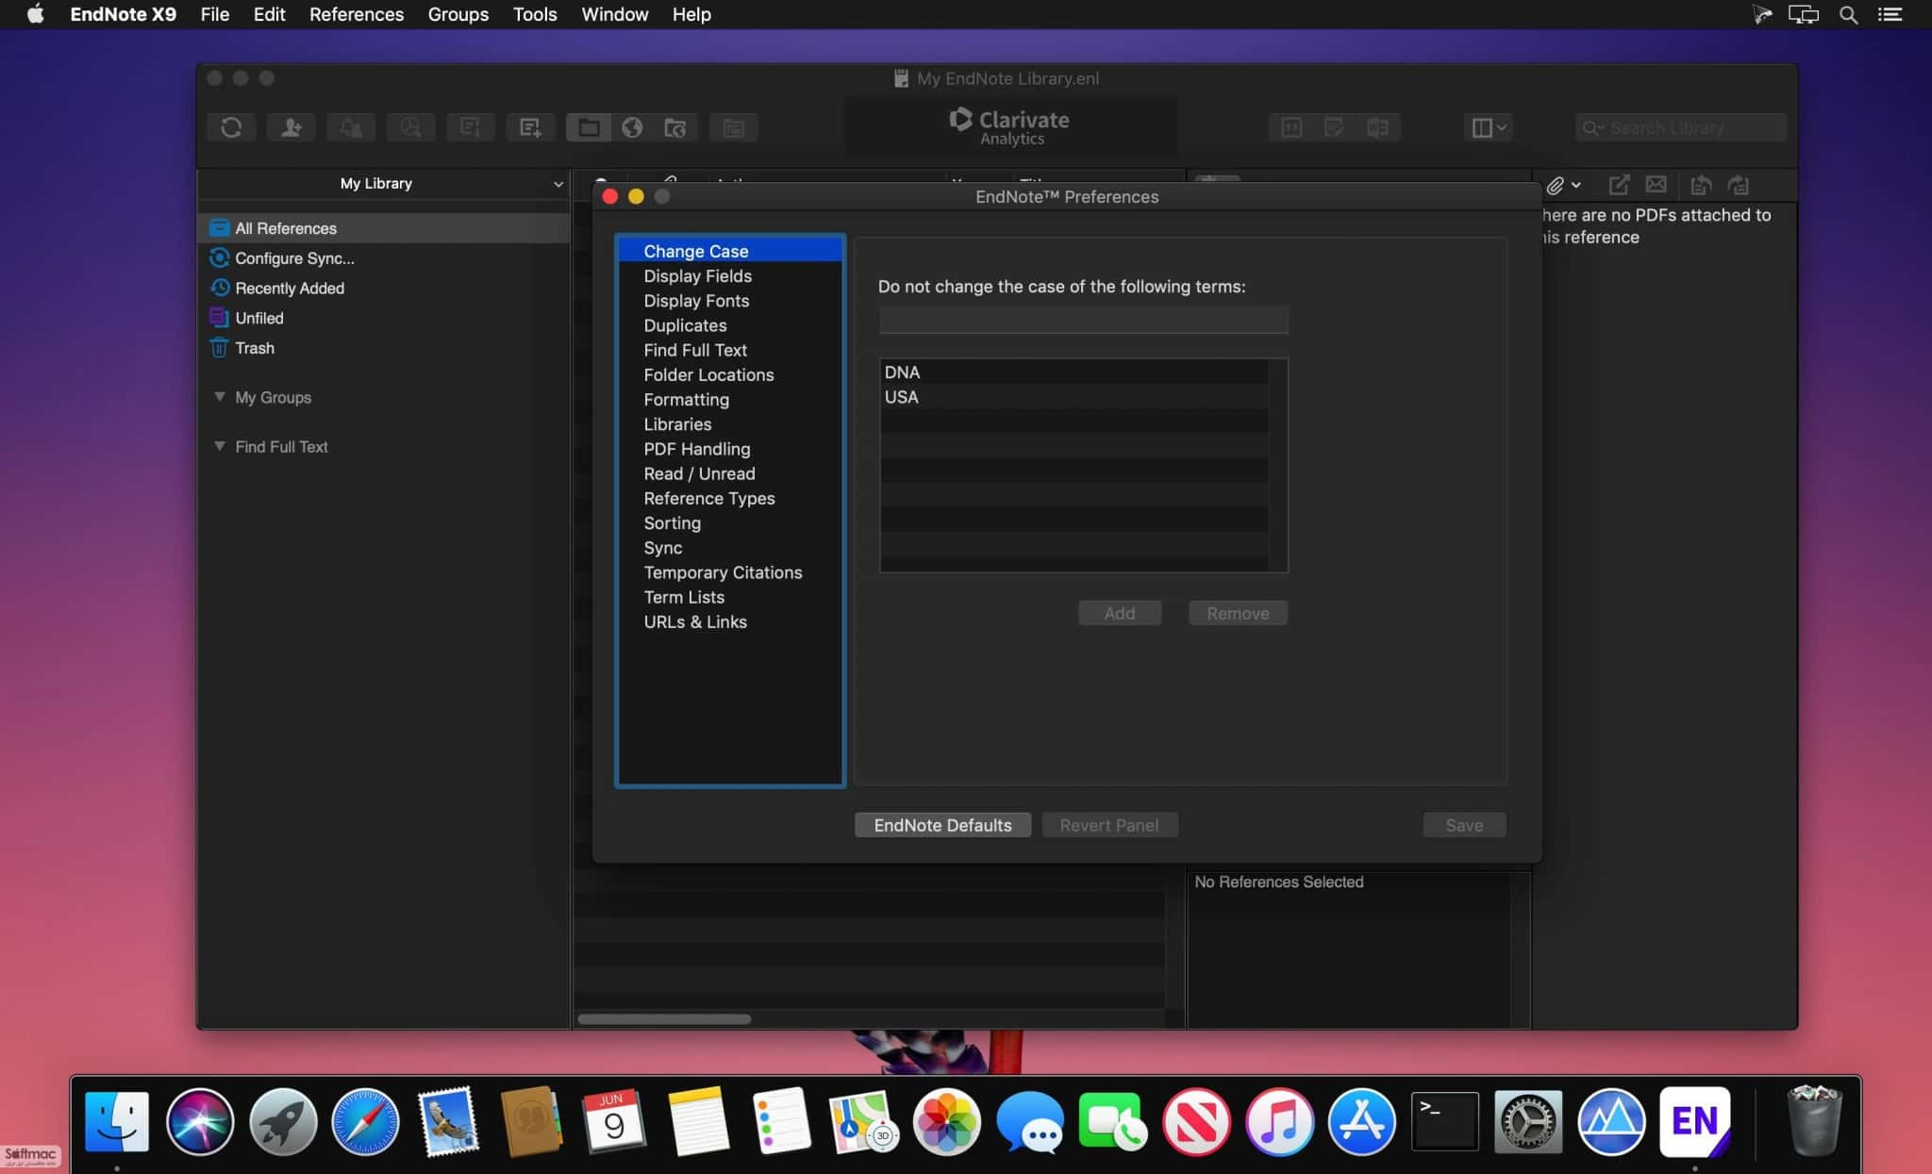
Task: Open URLs & Links preferences
Action: tap(730, 622)
